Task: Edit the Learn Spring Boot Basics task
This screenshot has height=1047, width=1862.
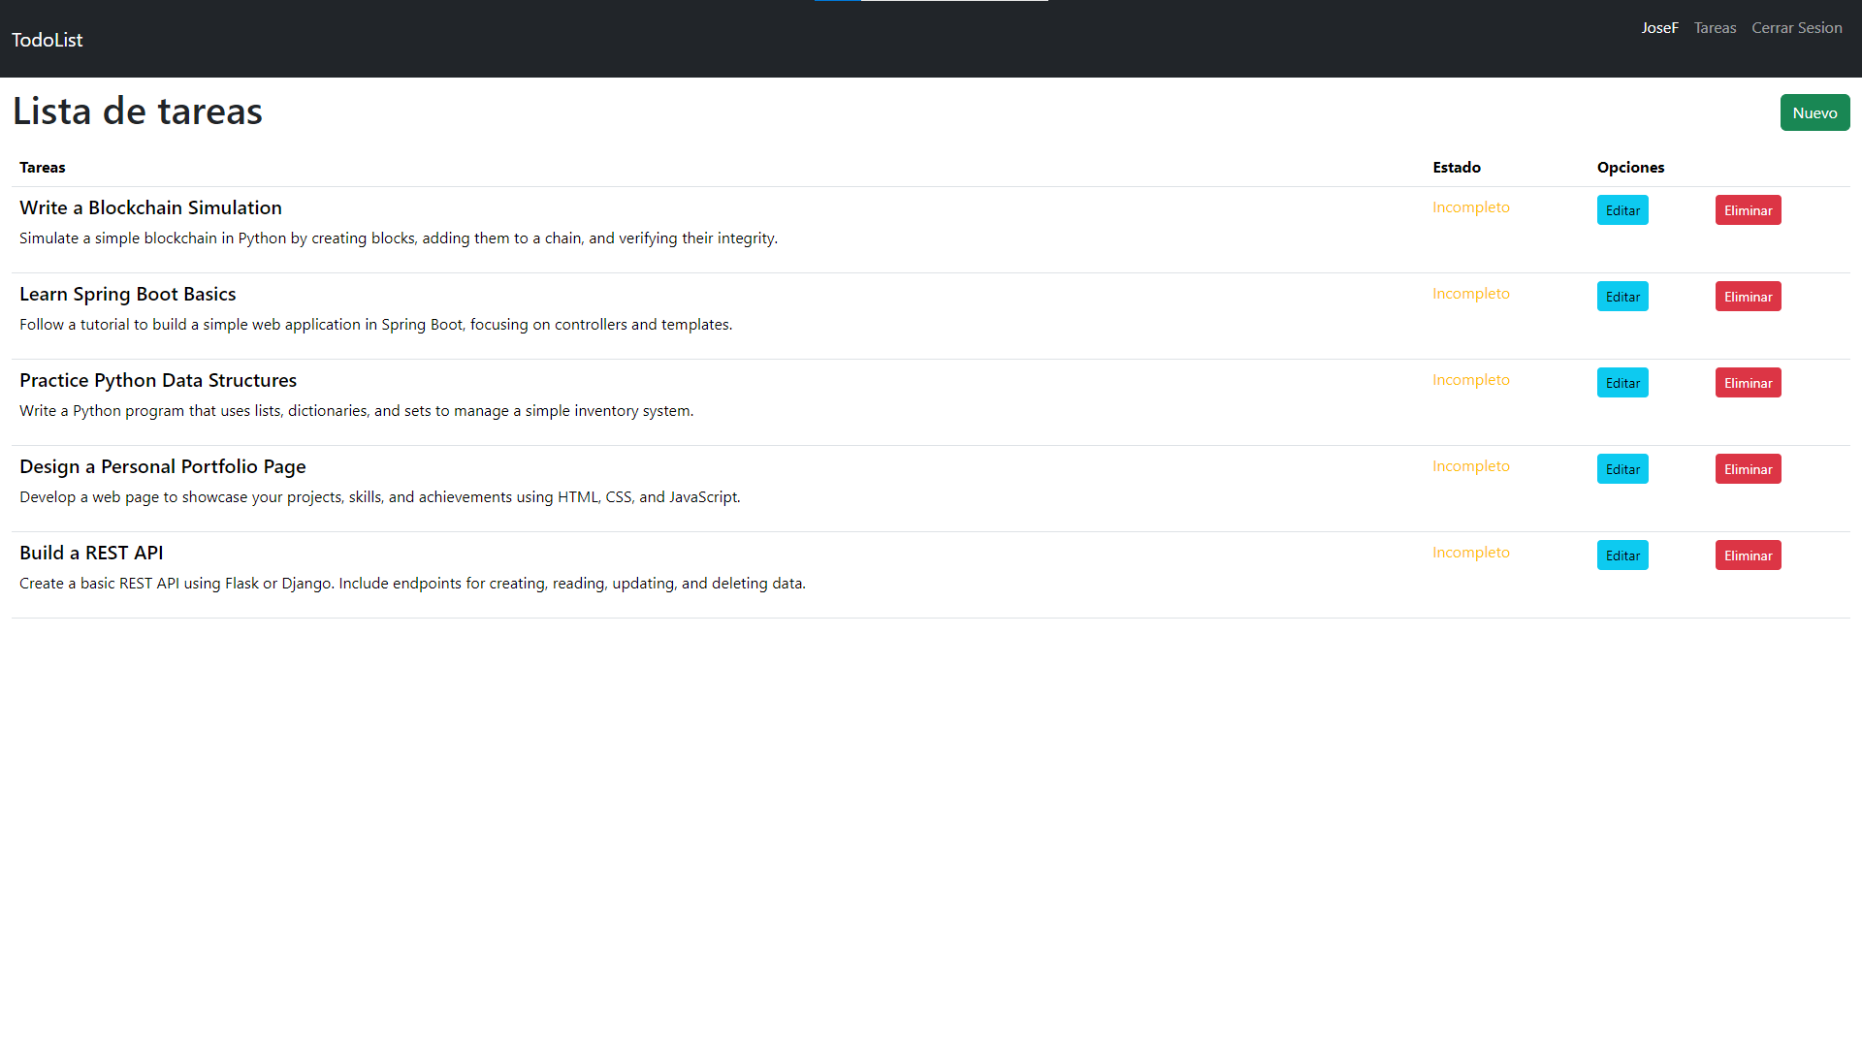Action: (x=1621, y=296)
